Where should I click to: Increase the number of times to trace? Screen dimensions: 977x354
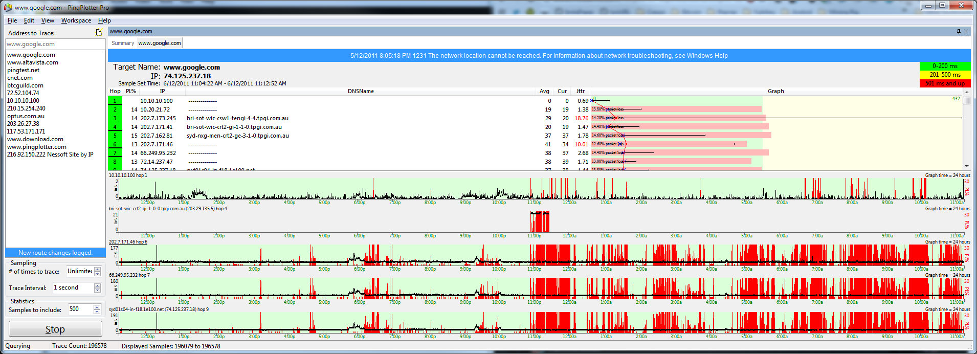click(x=97, y=269)
